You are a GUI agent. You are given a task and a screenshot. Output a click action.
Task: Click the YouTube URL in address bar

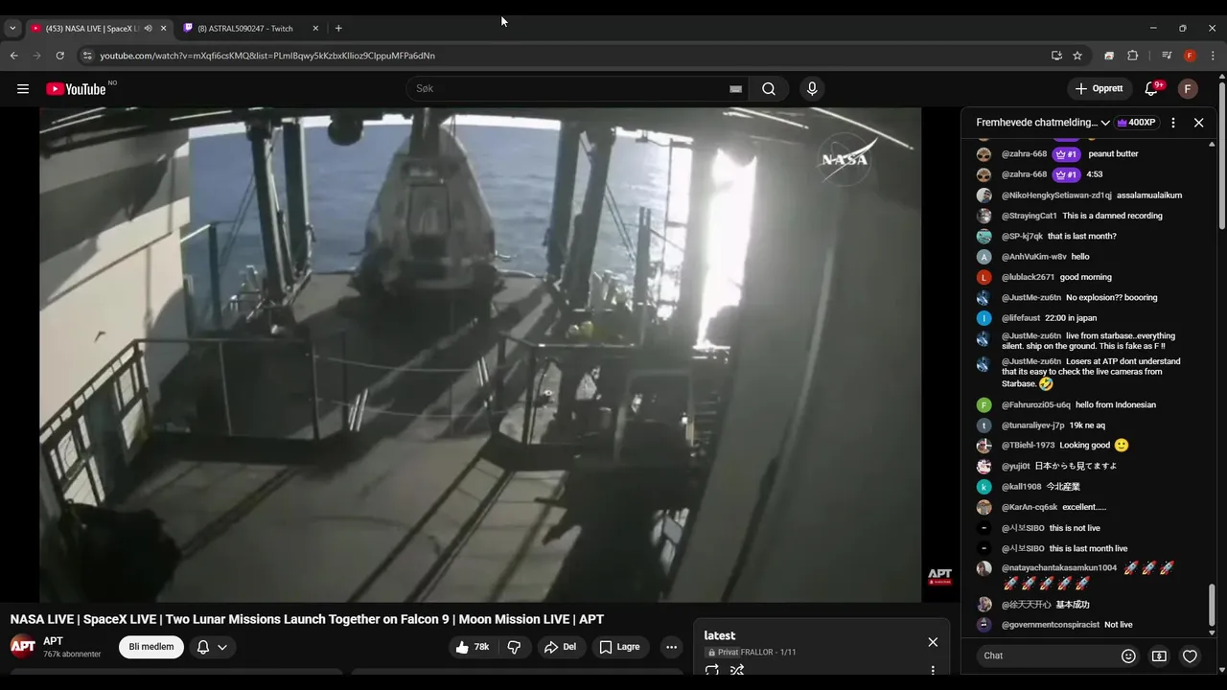point(267,56)
